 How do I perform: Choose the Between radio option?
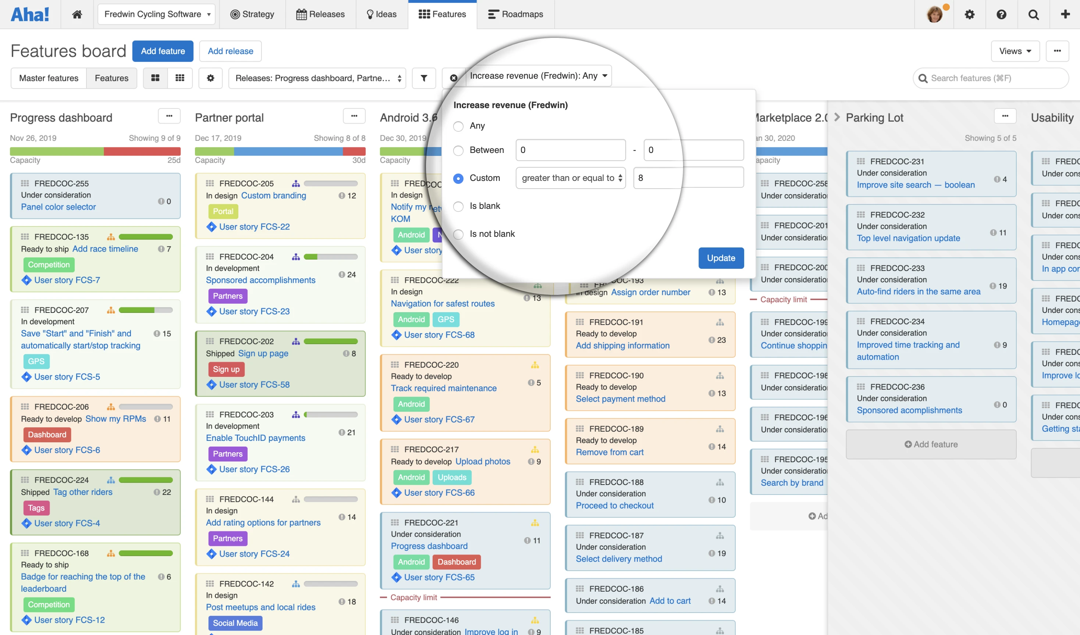(458, 150)
